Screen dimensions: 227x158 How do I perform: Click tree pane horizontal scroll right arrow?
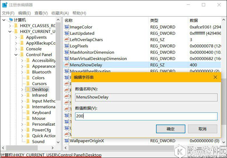coord(53,148)
